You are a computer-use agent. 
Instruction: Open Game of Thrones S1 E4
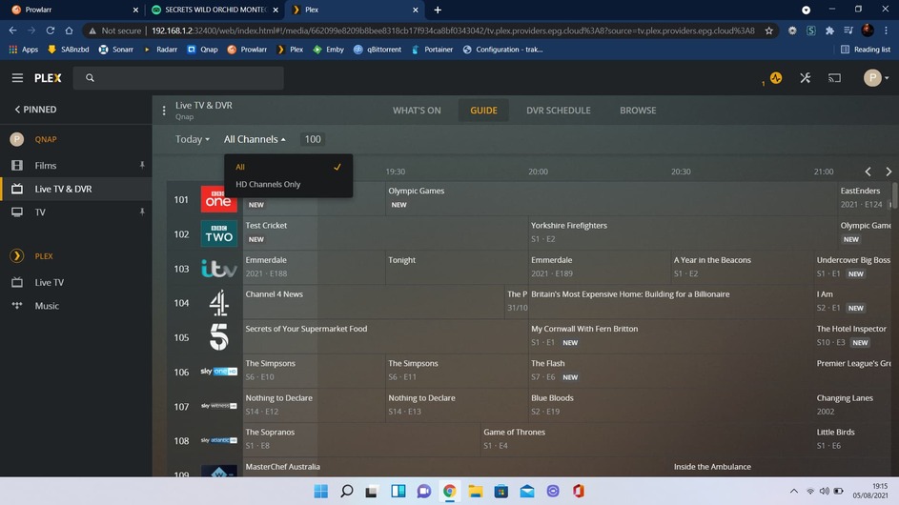(646, 438)
